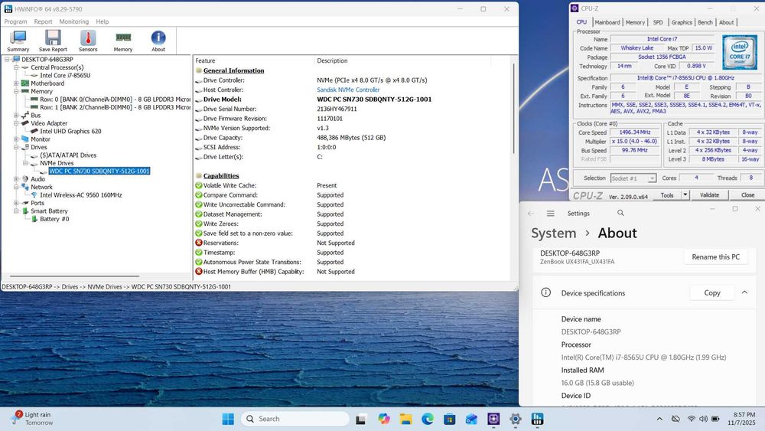Switch to HWiNFO via its taskbar icon
Viewport: 765px width, 431px height.
537,419
